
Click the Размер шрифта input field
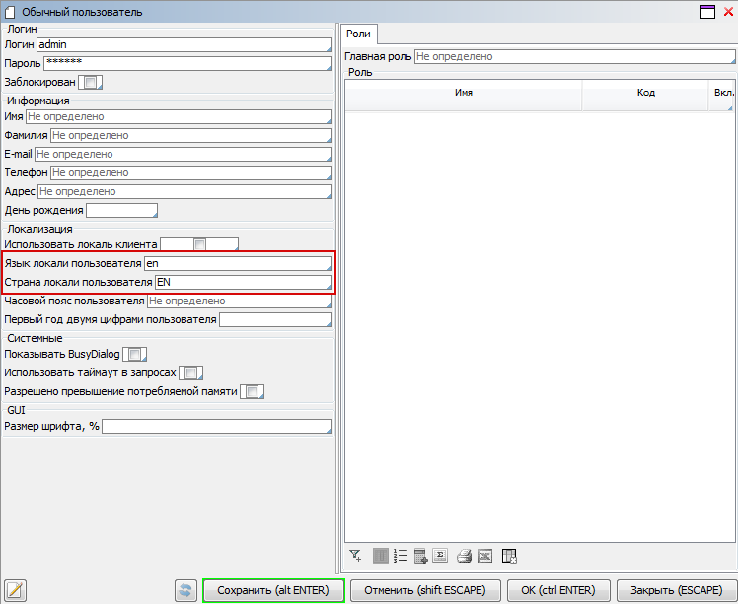pyautogui.click(x=216, y=427)
